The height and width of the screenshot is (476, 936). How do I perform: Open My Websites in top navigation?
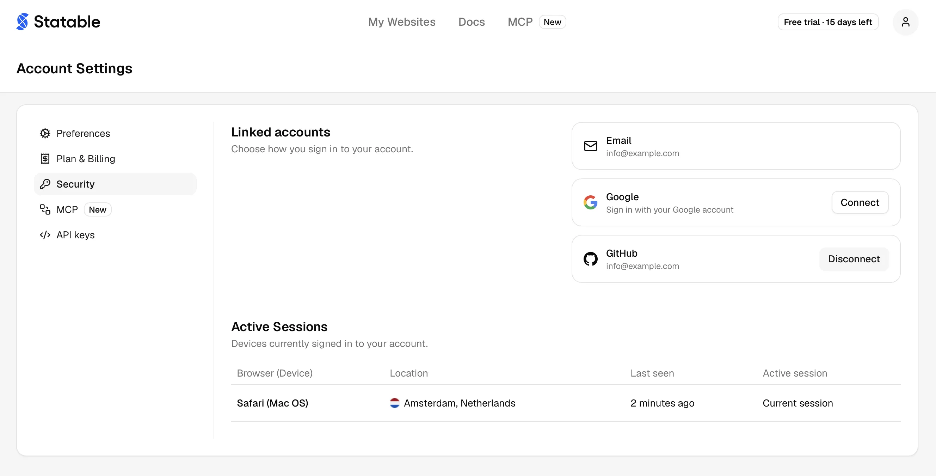(401, 22)
